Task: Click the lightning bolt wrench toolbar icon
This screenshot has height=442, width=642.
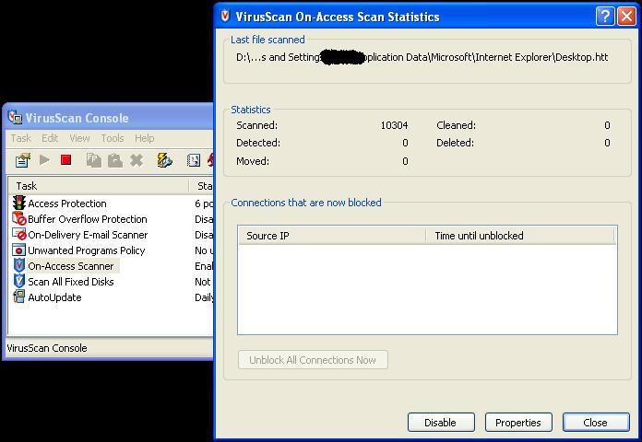Action: [164, 160]
